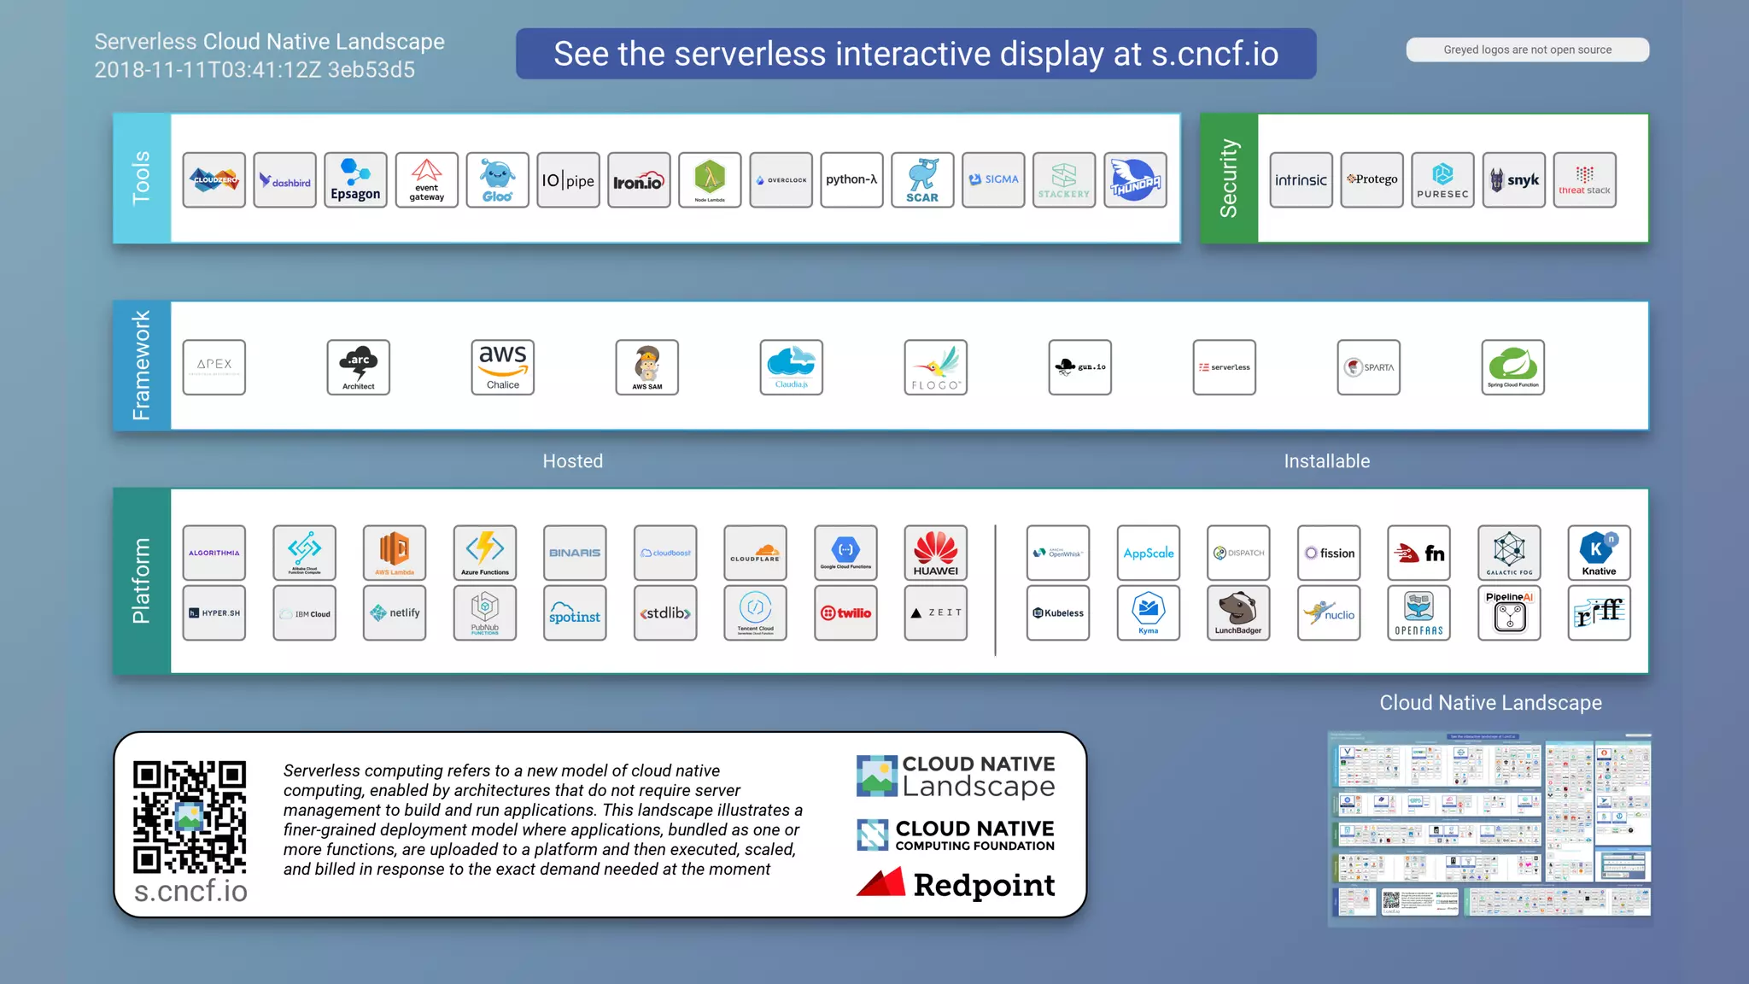This screenshot has width=1749, height=984.
Task: Select the PureSec security logo
Action: point(1442,180)
